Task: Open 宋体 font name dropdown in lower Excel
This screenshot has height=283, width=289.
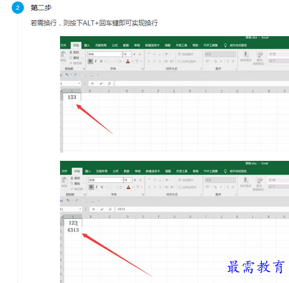Action: 122,180
